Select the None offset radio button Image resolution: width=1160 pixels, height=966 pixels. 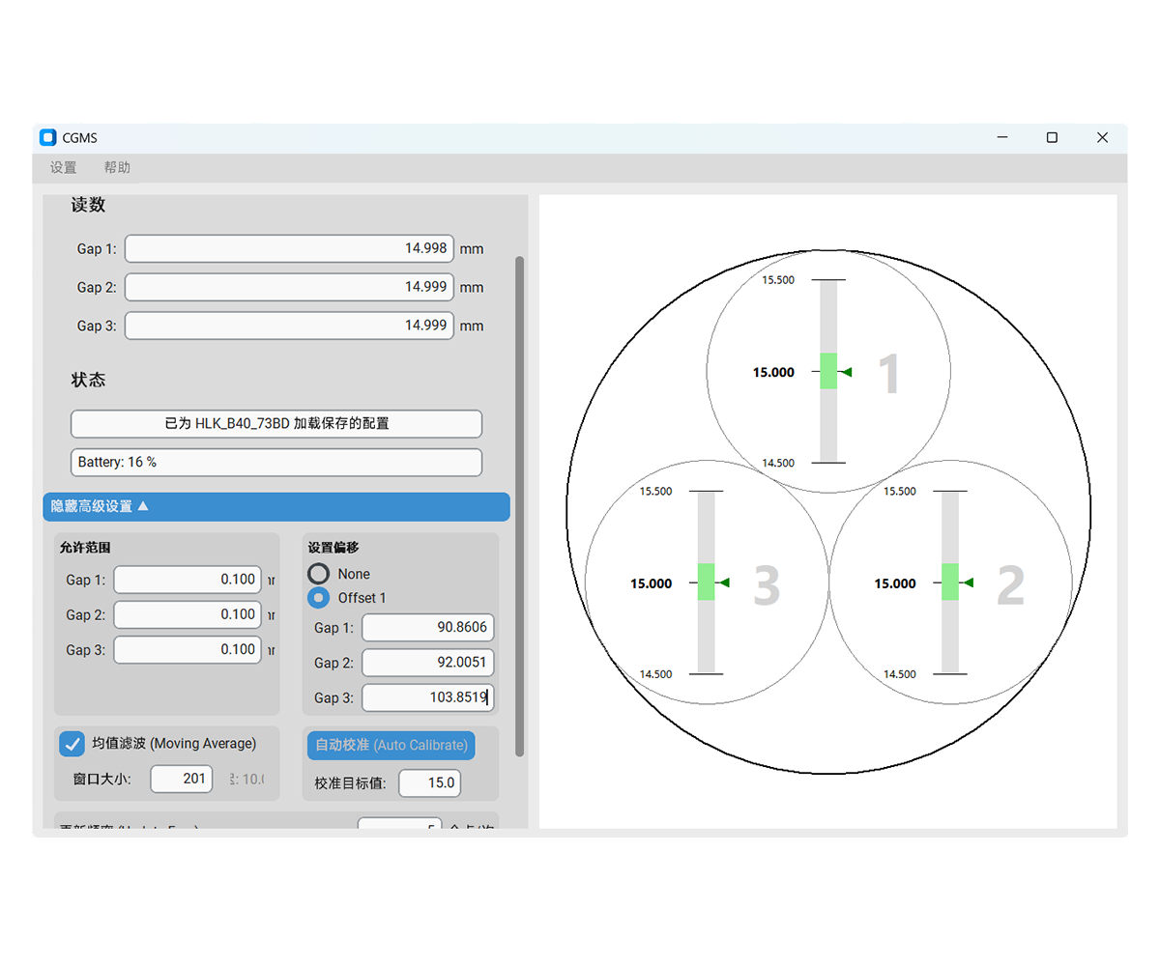(x=319, y=574)
